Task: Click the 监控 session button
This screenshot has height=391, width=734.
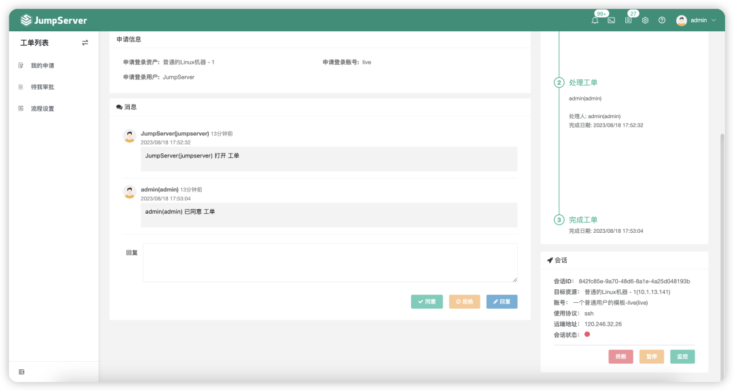Action: coord(682,356)
